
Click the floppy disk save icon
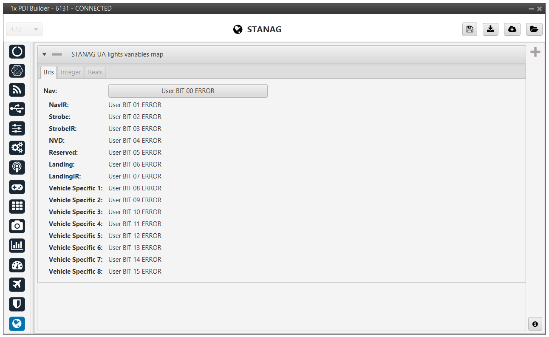[470, 29]
